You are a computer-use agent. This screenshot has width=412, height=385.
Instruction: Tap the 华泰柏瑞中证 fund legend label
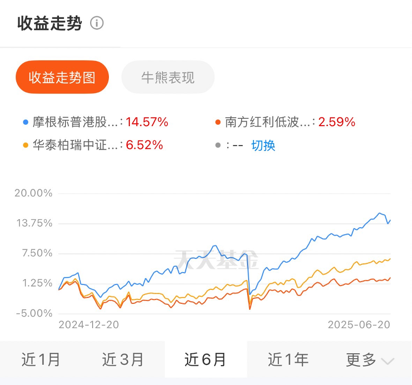75,145
